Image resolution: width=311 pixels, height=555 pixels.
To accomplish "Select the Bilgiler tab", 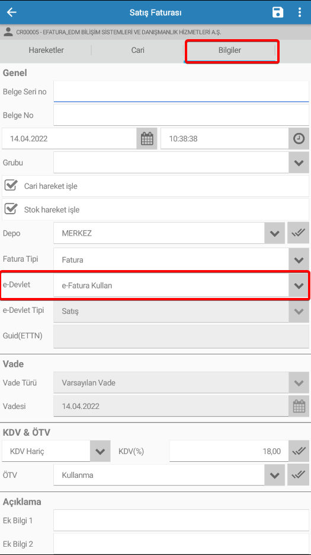I will pyautogui.click(x=230, y=50).
